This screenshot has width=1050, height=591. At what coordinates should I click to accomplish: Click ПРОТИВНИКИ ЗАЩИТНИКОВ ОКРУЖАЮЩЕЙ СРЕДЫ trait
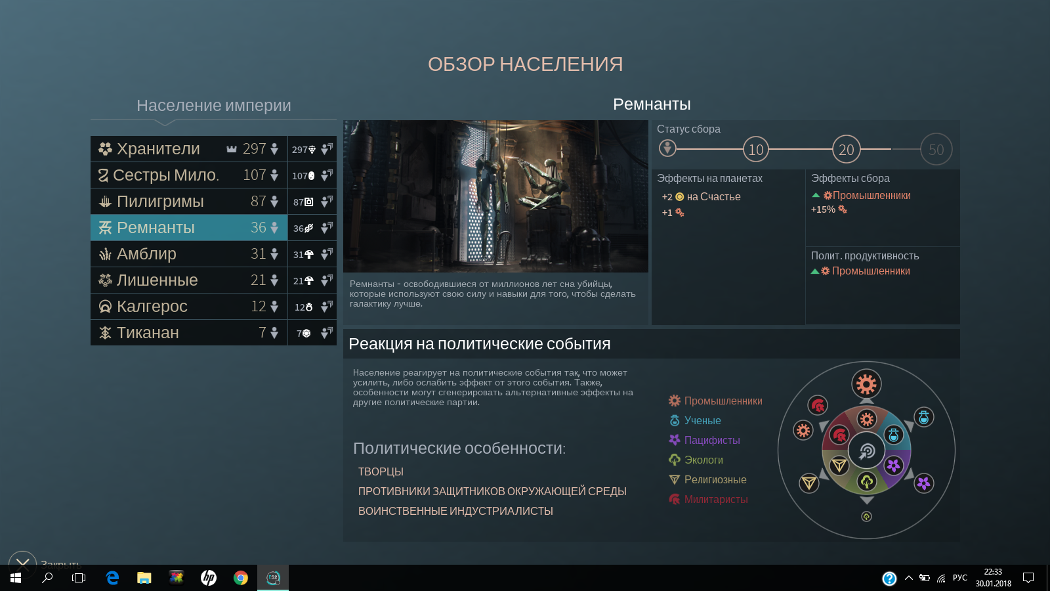point(492,491)
